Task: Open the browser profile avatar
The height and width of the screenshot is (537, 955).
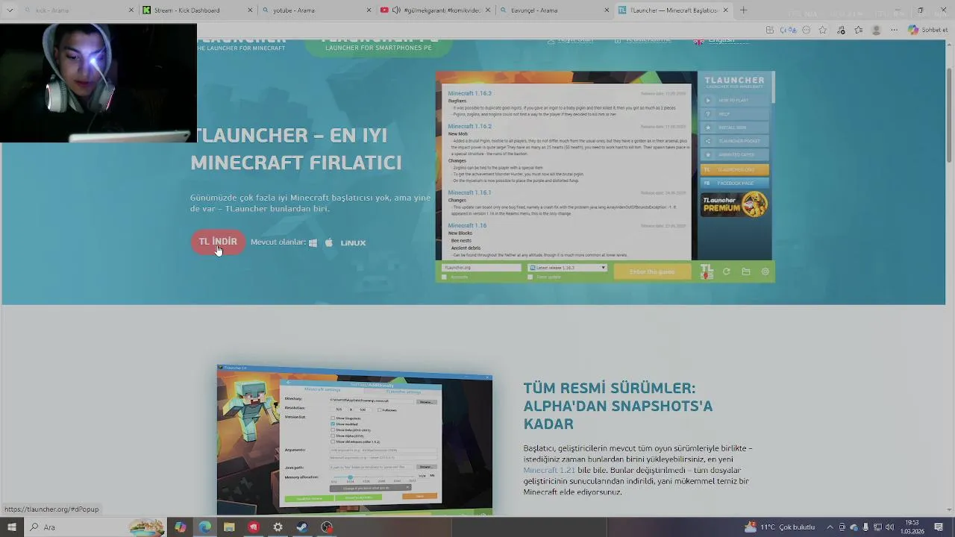Action: click(877, 30)
